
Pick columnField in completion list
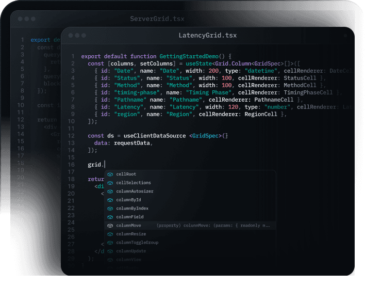(x=190, y=217)
